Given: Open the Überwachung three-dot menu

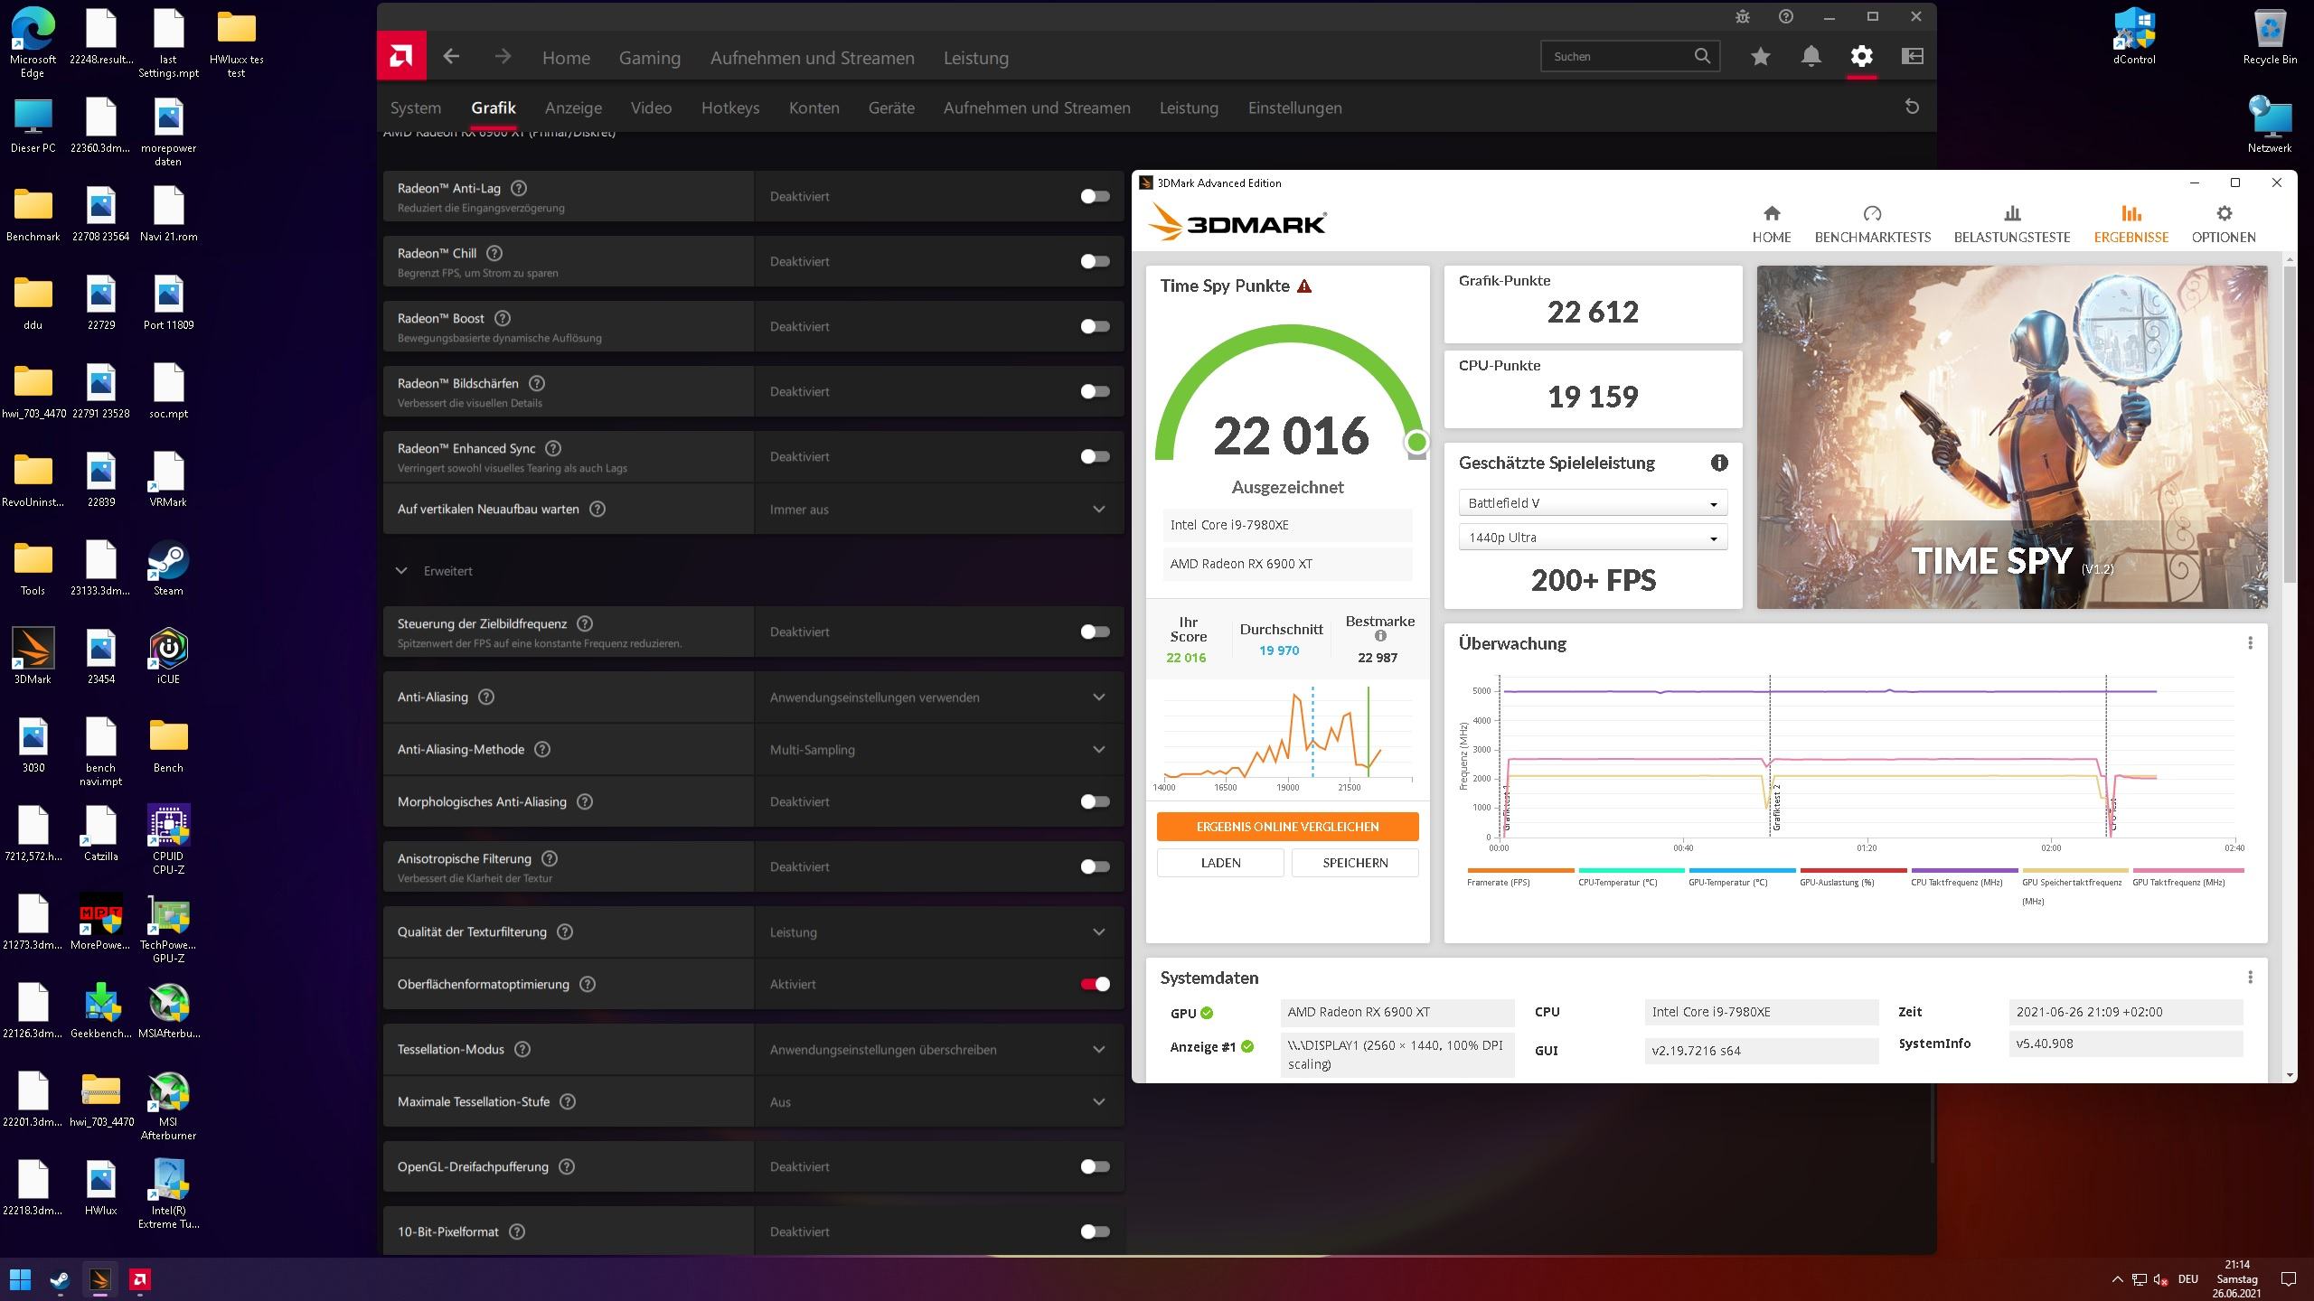Looking at the screenshot, I should 2250,643.
